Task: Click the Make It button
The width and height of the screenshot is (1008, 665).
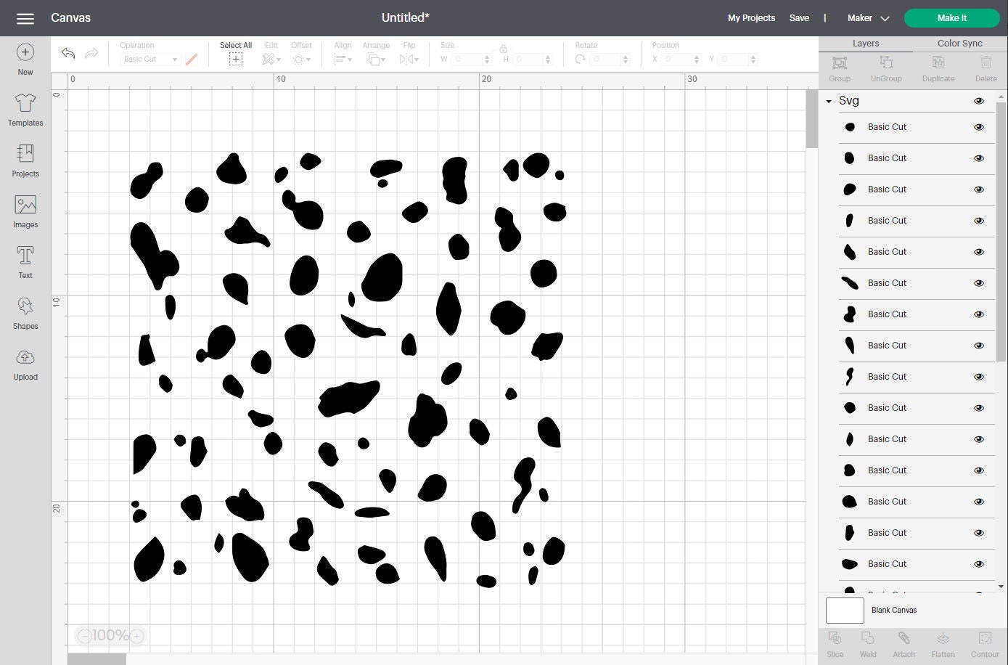Action: [951, 17]
